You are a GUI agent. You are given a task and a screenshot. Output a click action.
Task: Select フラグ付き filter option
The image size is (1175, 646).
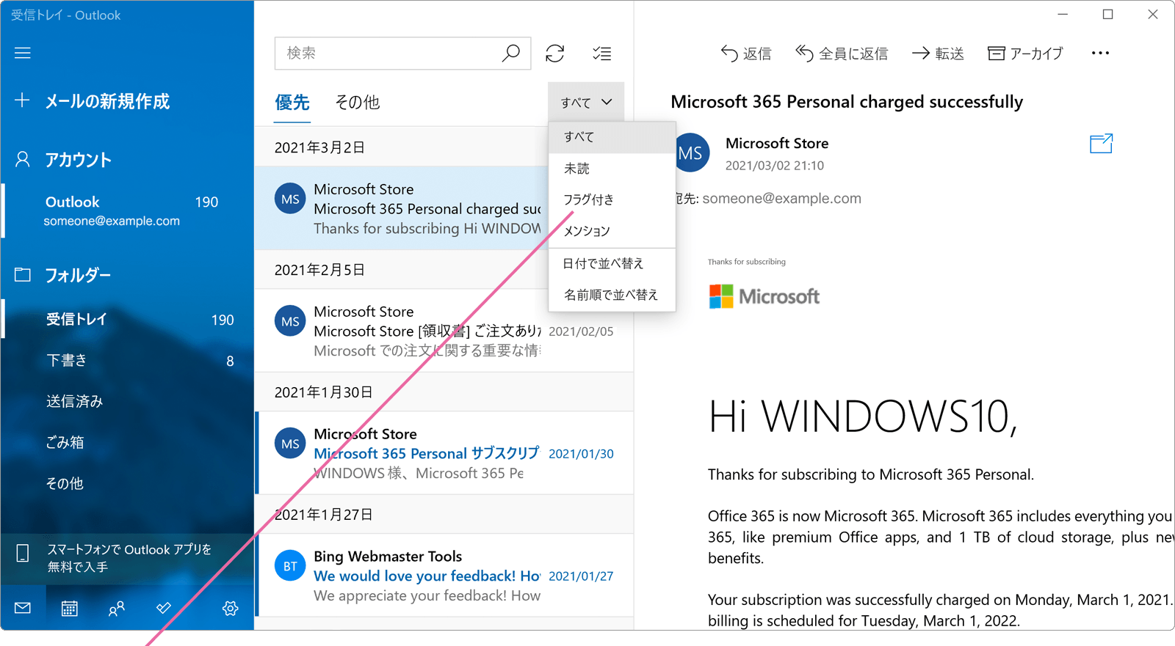[x=612, y=199]
